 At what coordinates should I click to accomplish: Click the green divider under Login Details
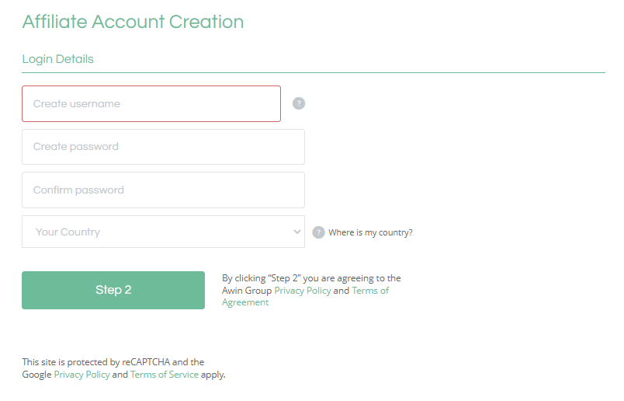(314, 72)
